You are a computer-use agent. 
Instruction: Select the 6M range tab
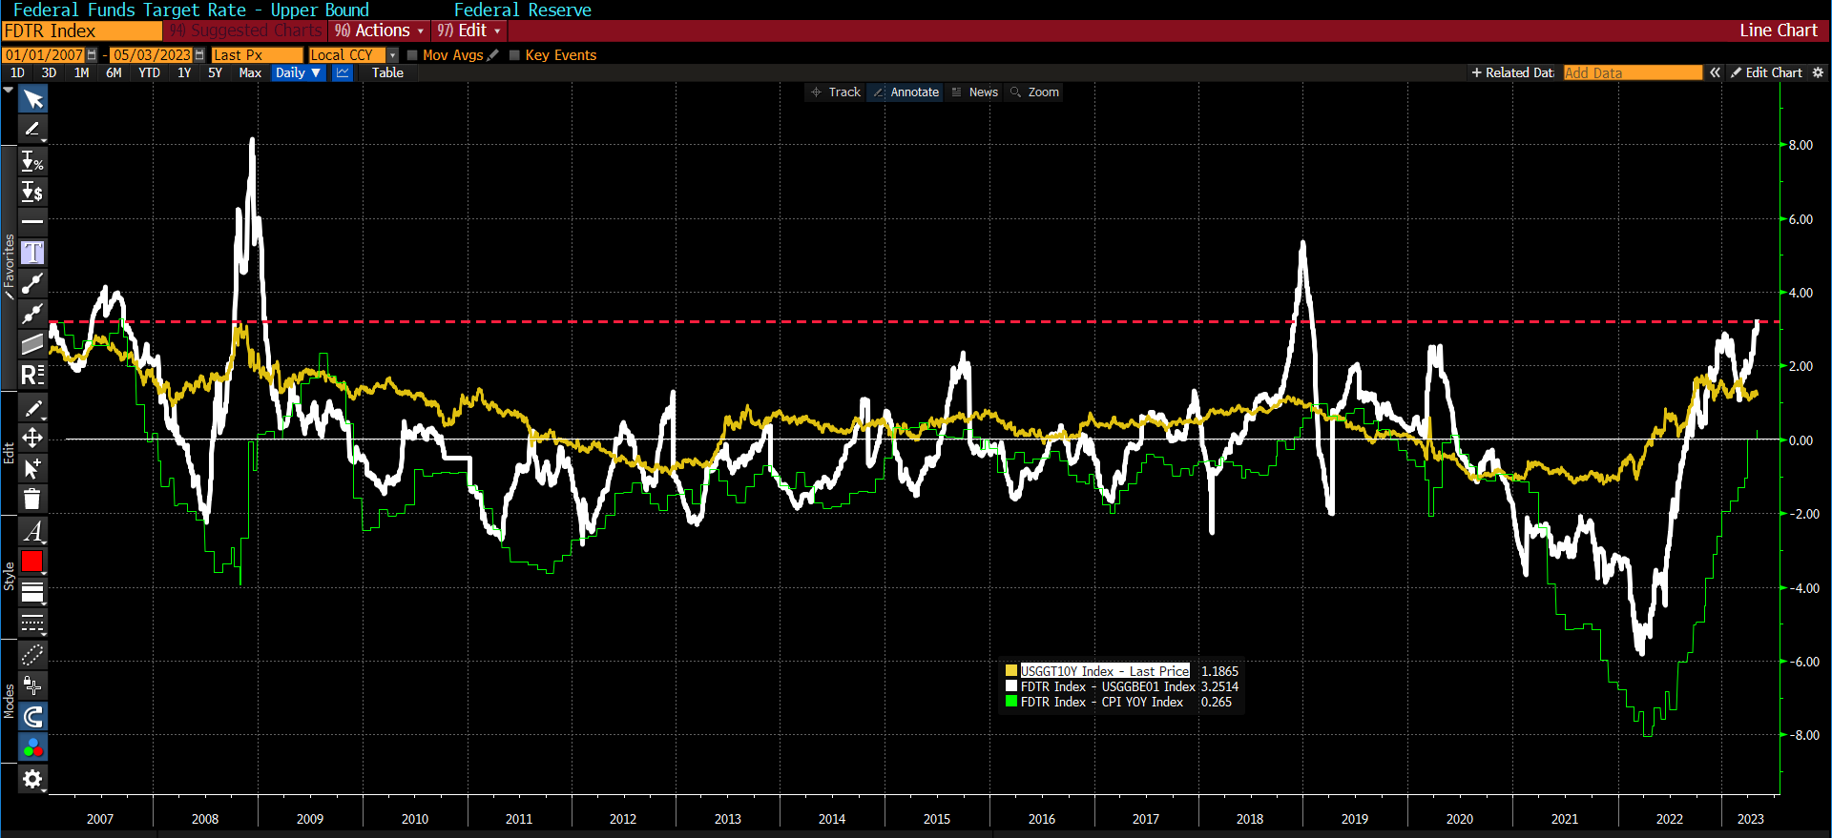114,72
